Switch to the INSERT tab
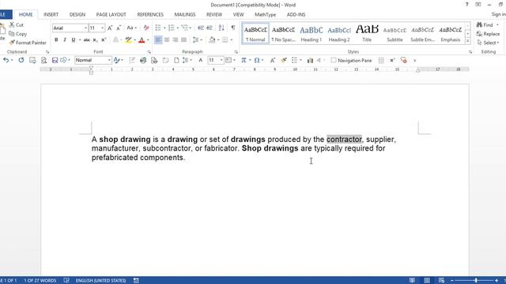Screen dimensions: 506x284 pos(51,14)
